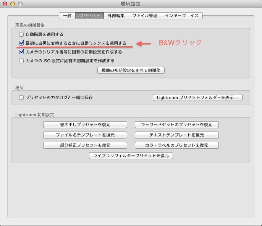Screen dimensions: 262x226
Task: Close the 環境設定 window with red button
Action: [5, 4]
